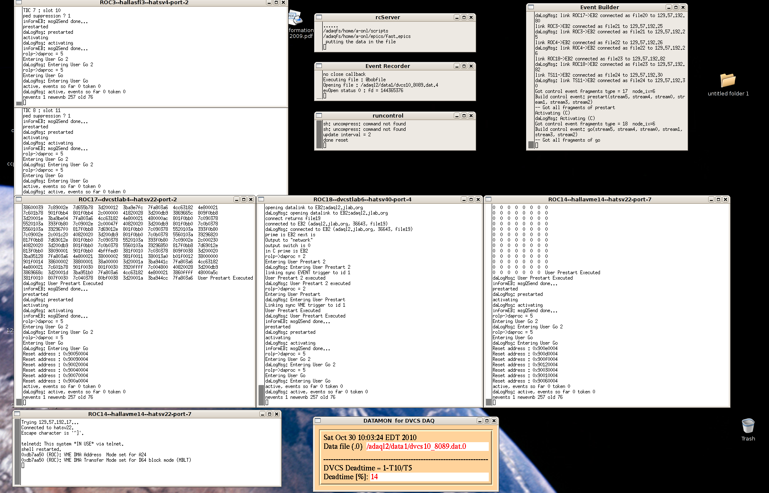Minimize the DATAMON for DVCS DAQ window

pyautogui.click(x=480, y=421)
